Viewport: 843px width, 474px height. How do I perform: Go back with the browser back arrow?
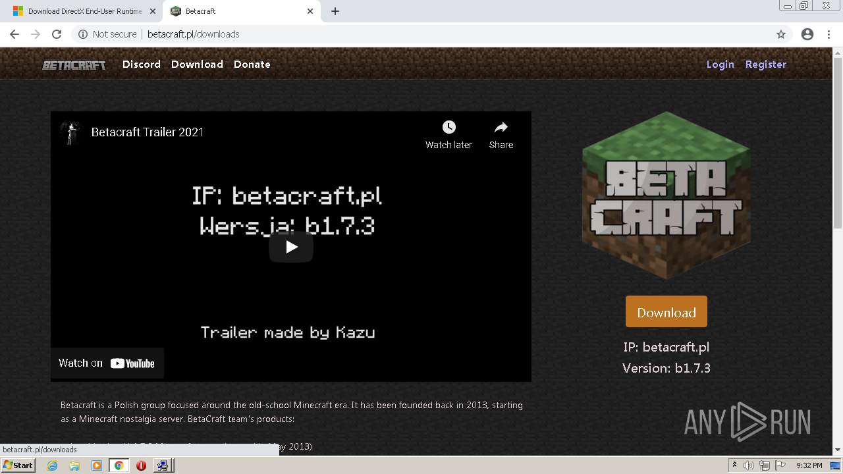tap(14, 34)
